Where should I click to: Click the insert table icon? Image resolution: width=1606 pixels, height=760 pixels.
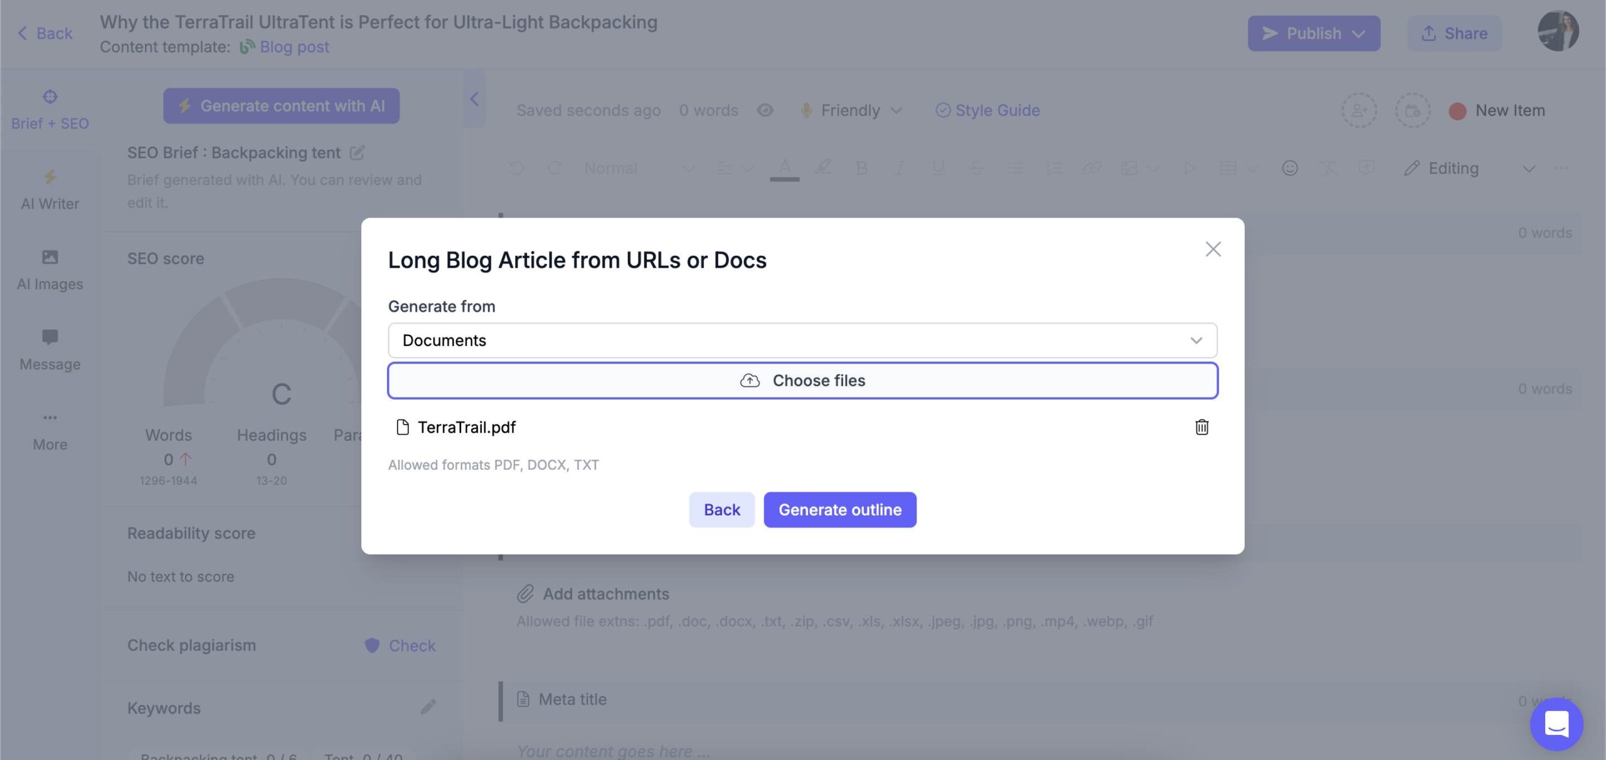tap(1228, 168)
